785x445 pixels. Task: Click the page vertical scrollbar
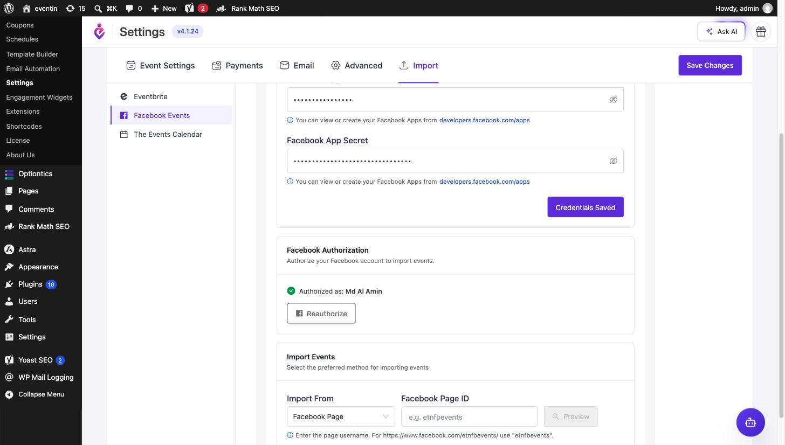coord(782,275)
